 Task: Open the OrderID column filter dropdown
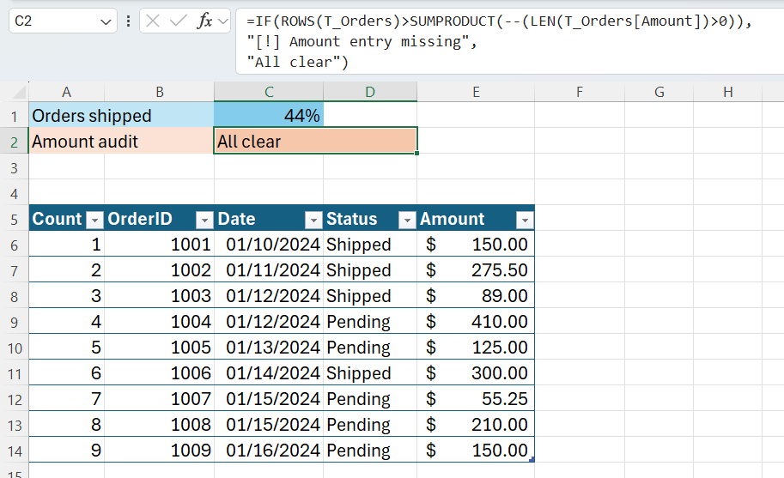(204, 220)
